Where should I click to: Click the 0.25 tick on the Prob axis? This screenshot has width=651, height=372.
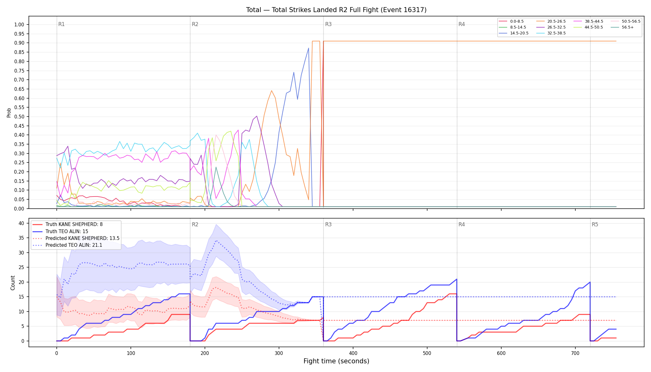(19, 163)
